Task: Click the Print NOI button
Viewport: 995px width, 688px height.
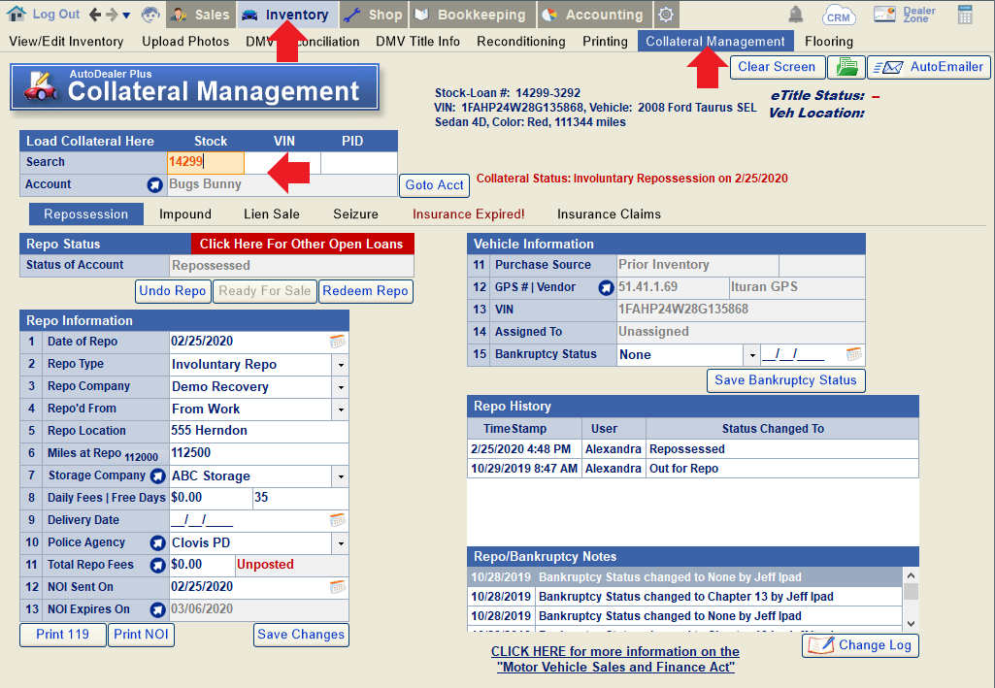Action: [141, 635]
